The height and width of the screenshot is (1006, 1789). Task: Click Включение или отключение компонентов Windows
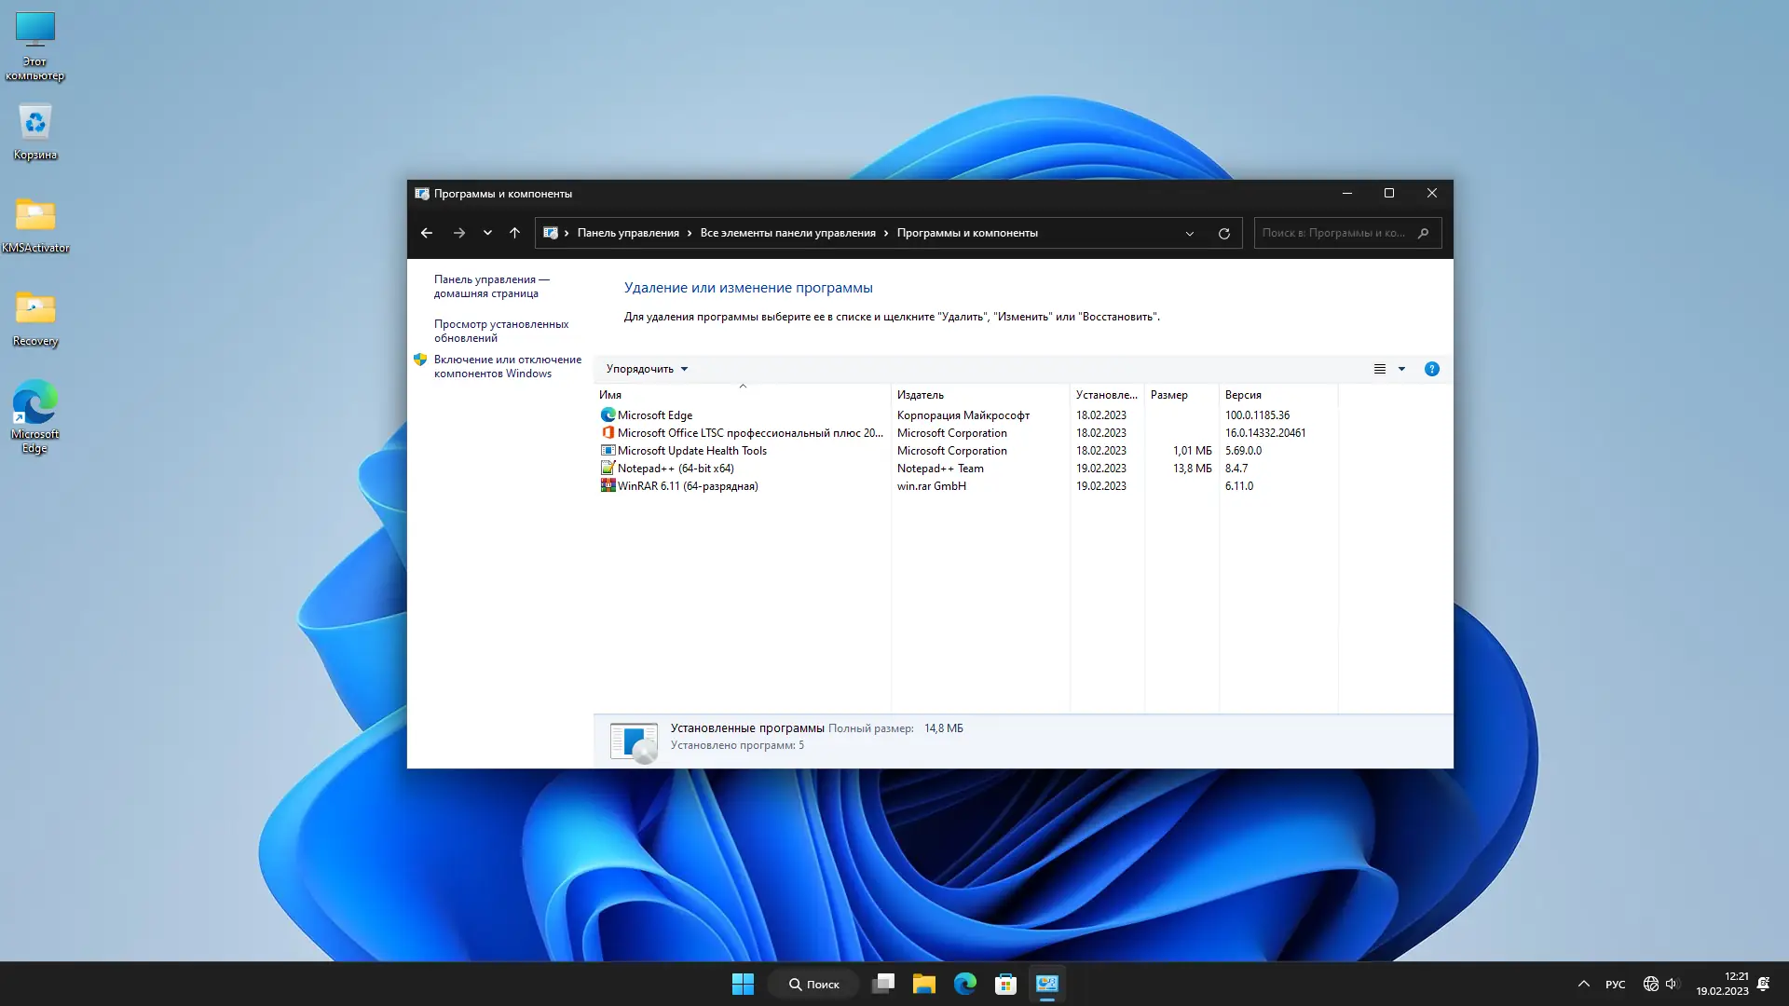point(507,366)
